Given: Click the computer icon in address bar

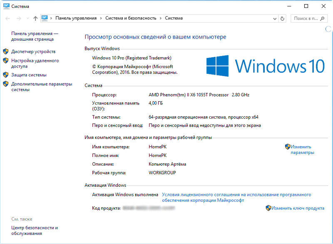Looking at the screenshot, I should pyautogui.click(x=45, y=18).
